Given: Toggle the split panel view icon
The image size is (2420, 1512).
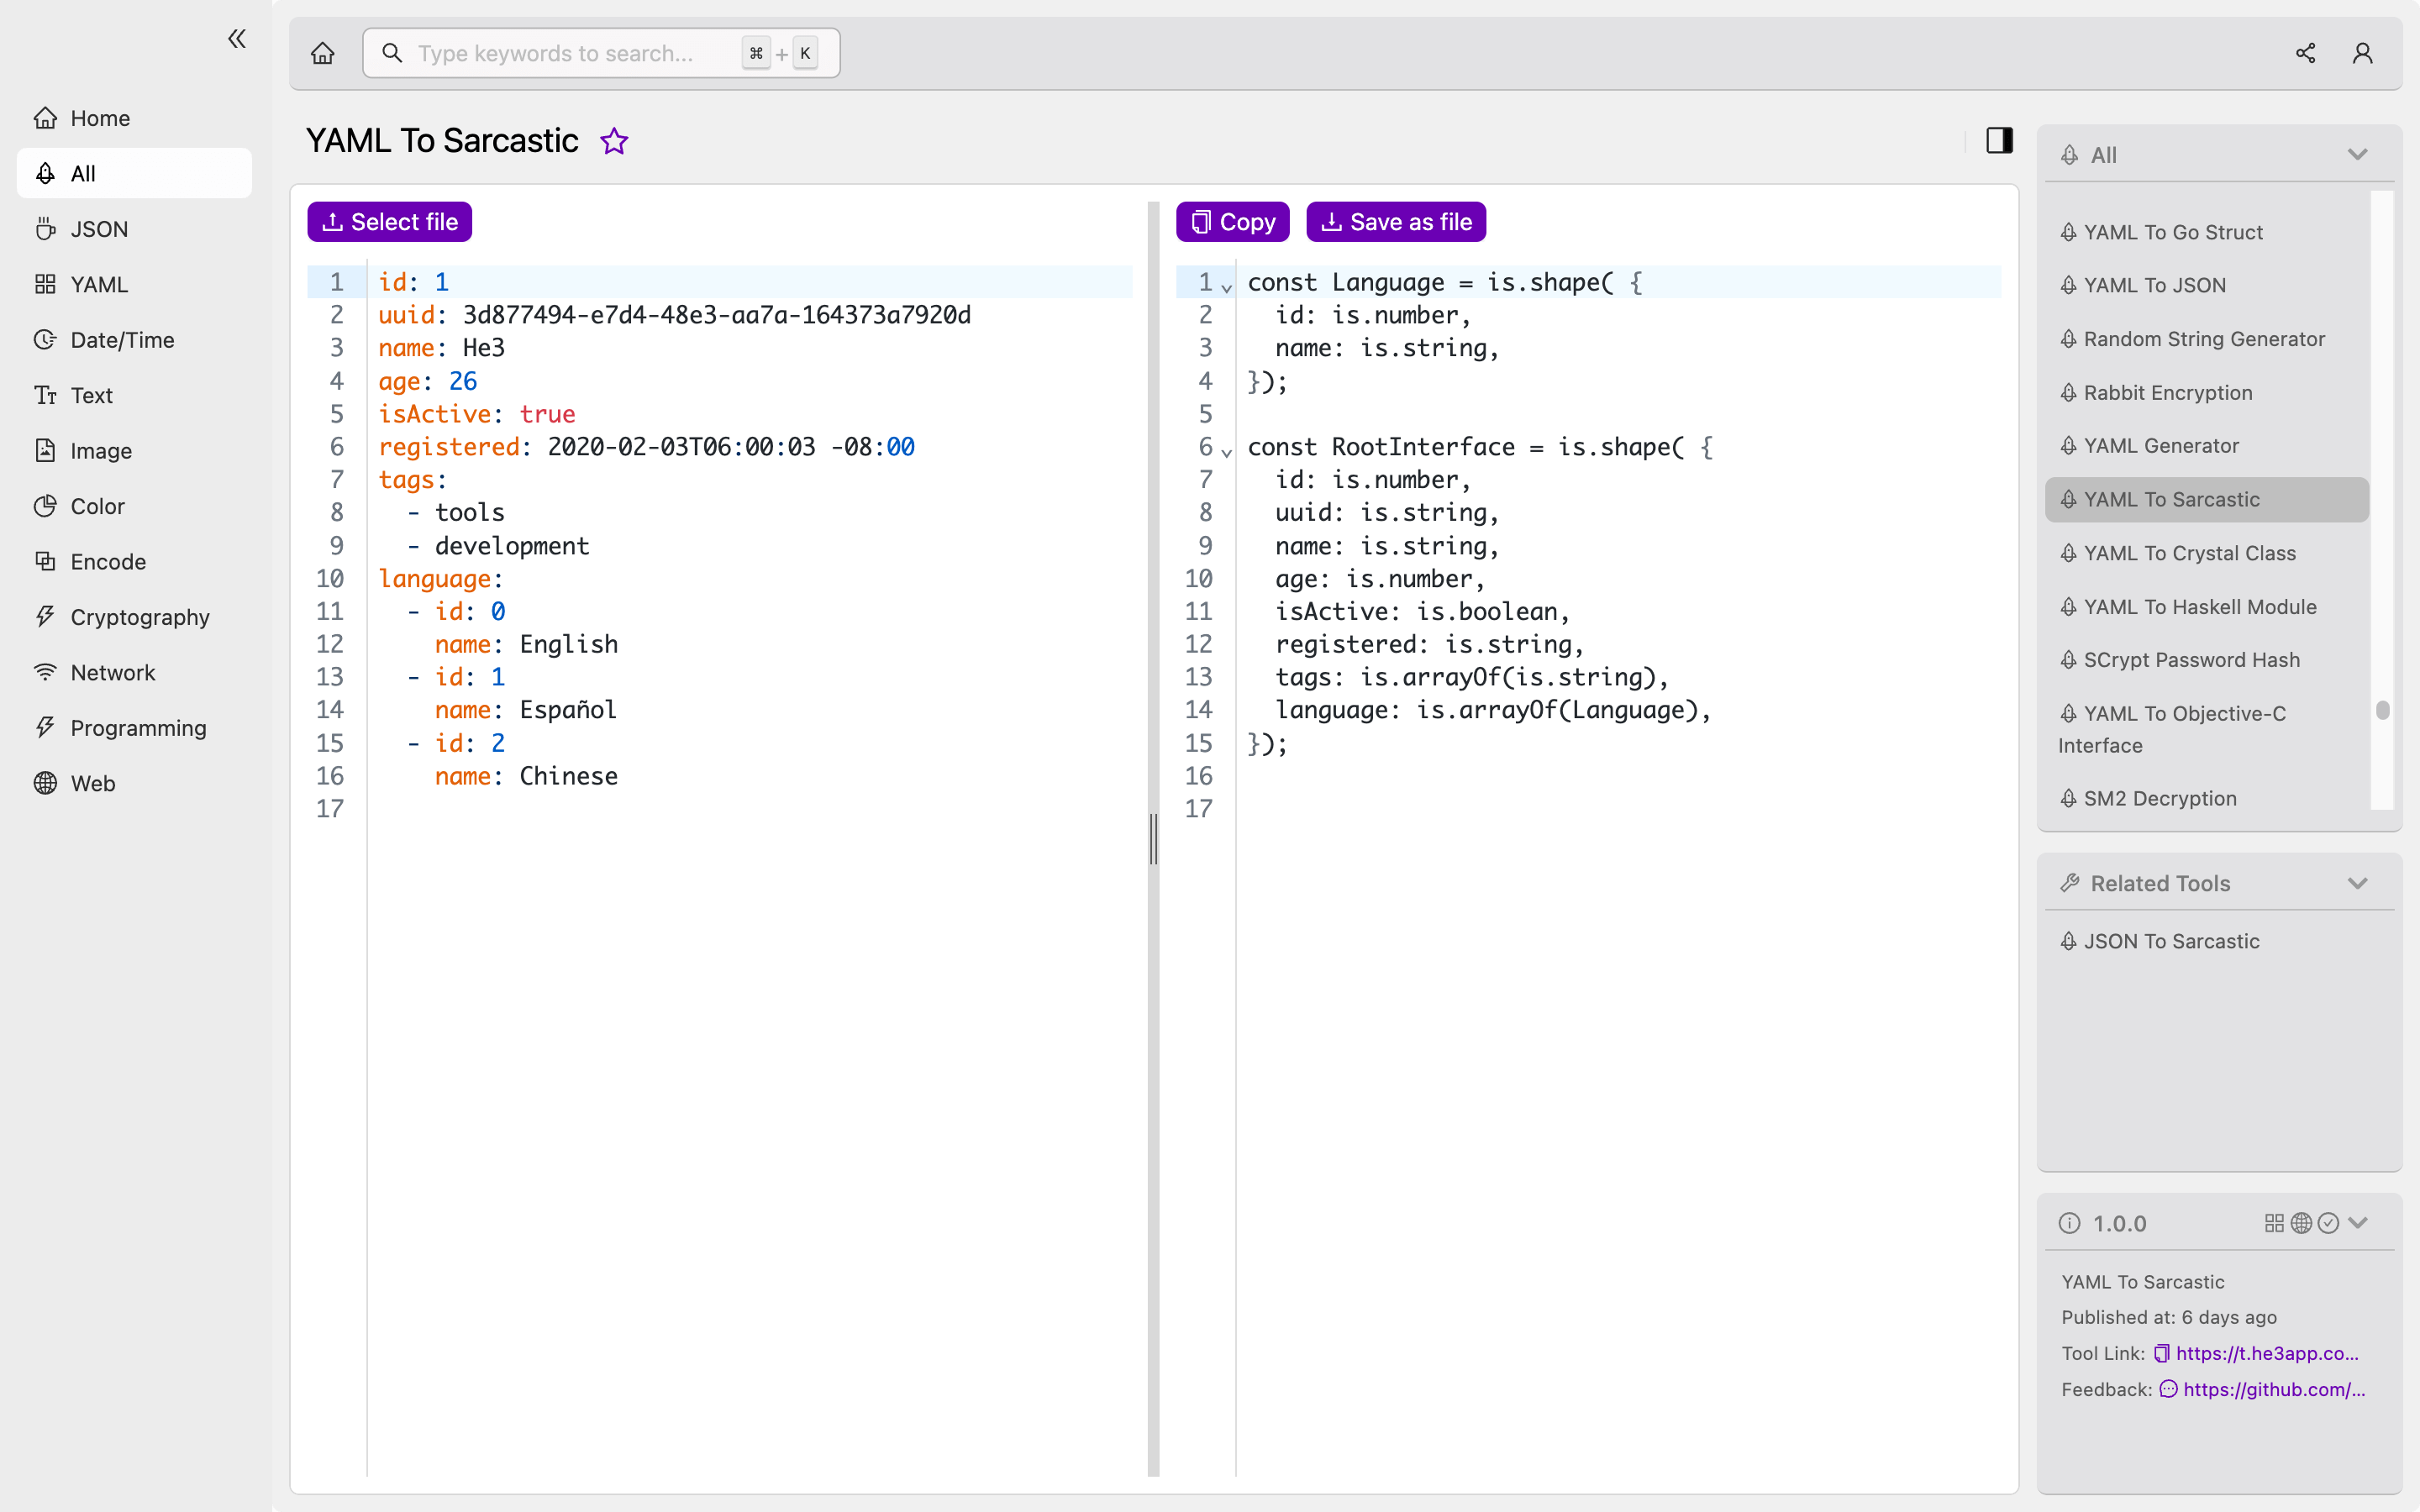Looking at the screenshot, I should pyautogui.click(x=2000, y=139).
